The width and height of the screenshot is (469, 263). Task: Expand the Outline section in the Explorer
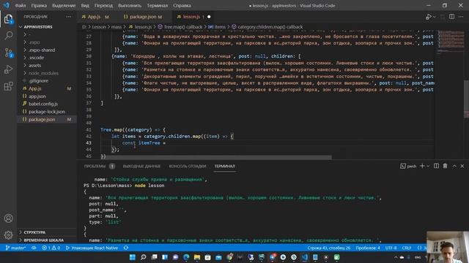[x=34, y=232]
